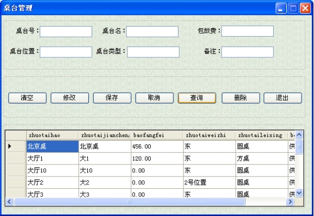Close the 桌台管理 window
This screenshot has height=216, width=314.
(x=305, y=8)
